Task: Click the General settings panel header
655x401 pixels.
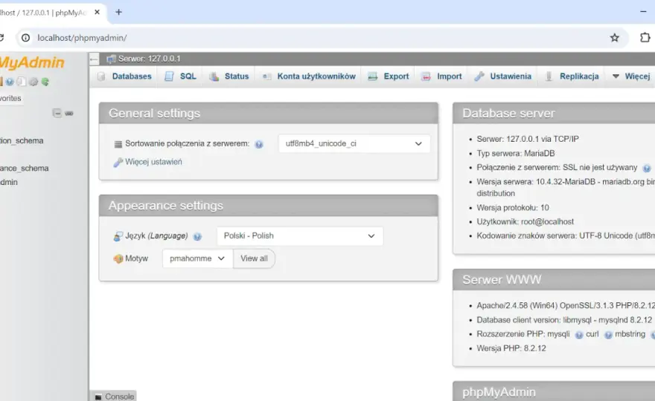Action: click(269, 114)
